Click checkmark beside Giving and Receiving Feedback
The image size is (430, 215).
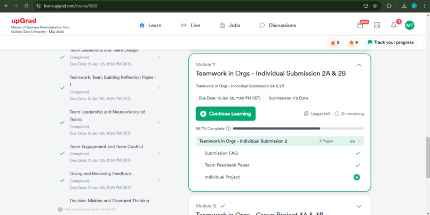pos(62,180)
